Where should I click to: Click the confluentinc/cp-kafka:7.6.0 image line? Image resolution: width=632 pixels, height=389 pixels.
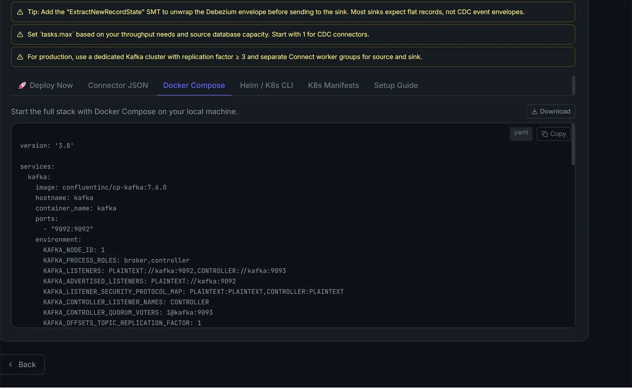coord(101,188)
